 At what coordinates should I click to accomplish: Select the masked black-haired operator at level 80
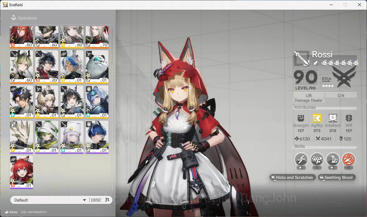tap(47, 37)
